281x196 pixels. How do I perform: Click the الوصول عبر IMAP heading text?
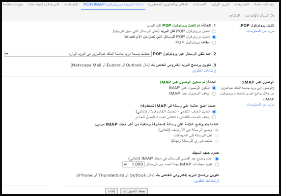tap(258, 82)
